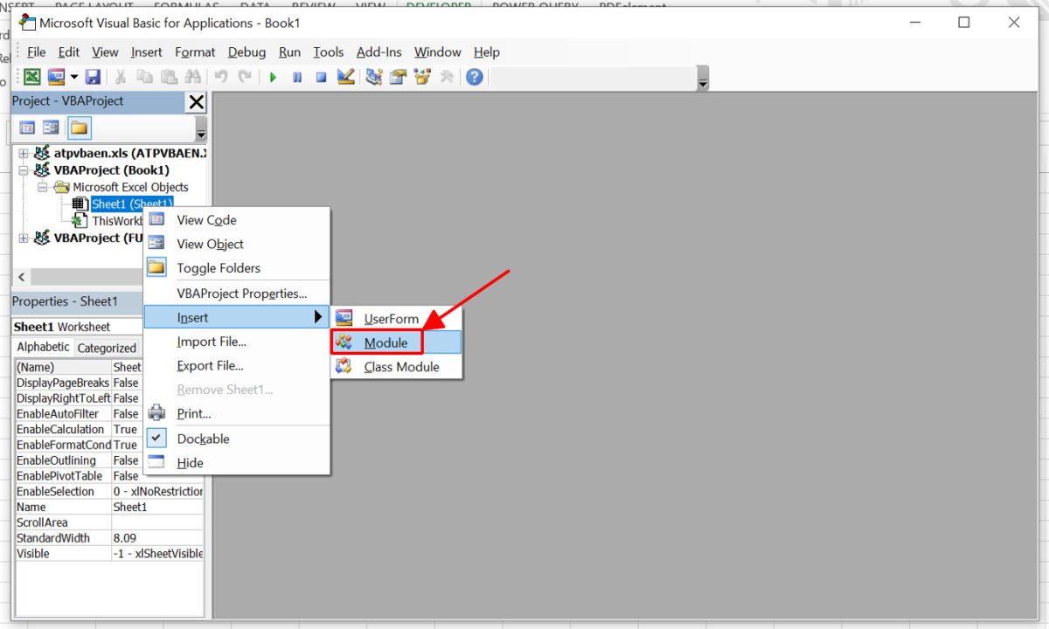Open Standard toolbar options arrow at right end
The width and height of the screenshot is (1049, 629).
pos(704,79)
